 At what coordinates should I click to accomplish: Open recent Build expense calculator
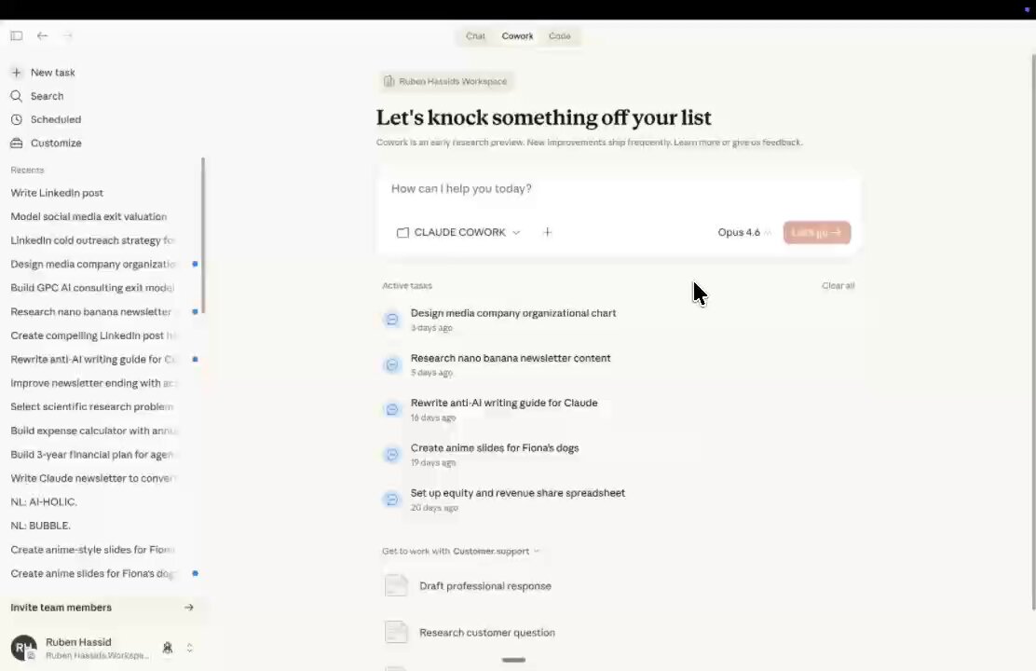point(92,431)
